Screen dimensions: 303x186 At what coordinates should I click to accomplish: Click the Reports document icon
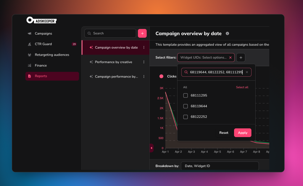point(29,76)
